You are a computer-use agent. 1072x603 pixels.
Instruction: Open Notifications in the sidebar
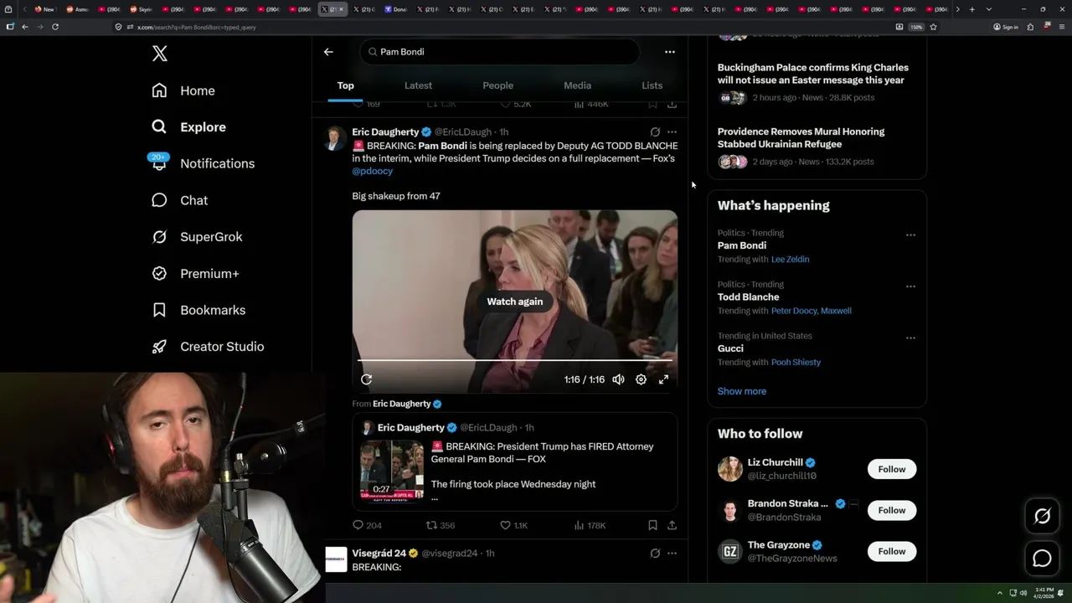tap(202, 163)
